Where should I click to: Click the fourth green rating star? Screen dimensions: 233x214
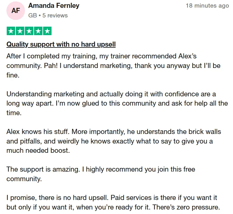click(38, 31)
